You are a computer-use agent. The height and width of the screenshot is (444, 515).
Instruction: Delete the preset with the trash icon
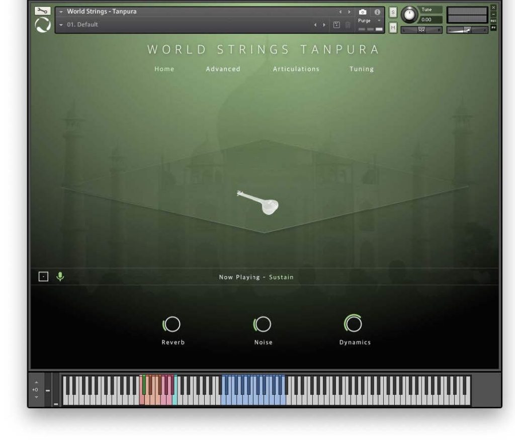pyautogui.click(x=348, y=25)
